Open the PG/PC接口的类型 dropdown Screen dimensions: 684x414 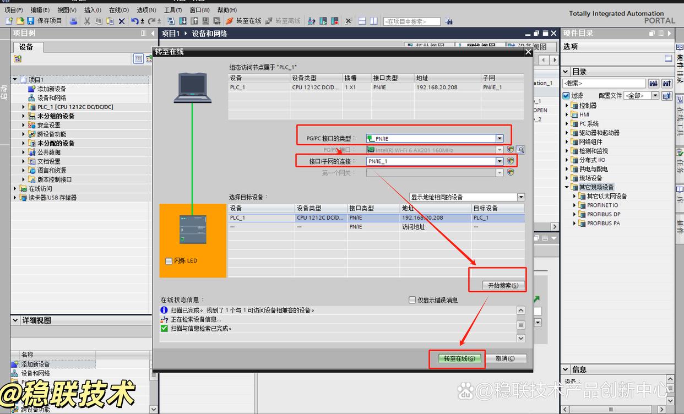(x=500, y=139)
